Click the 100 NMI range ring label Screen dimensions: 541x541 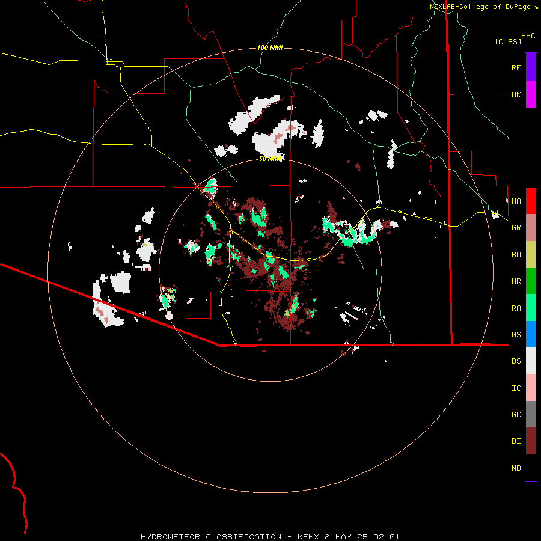(270, 47)
